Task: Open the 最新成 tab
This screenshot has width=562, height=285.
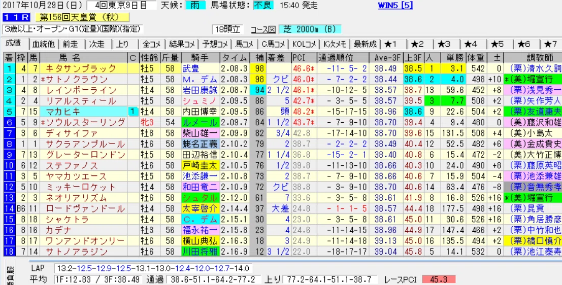Action: [x=365, y=45]
